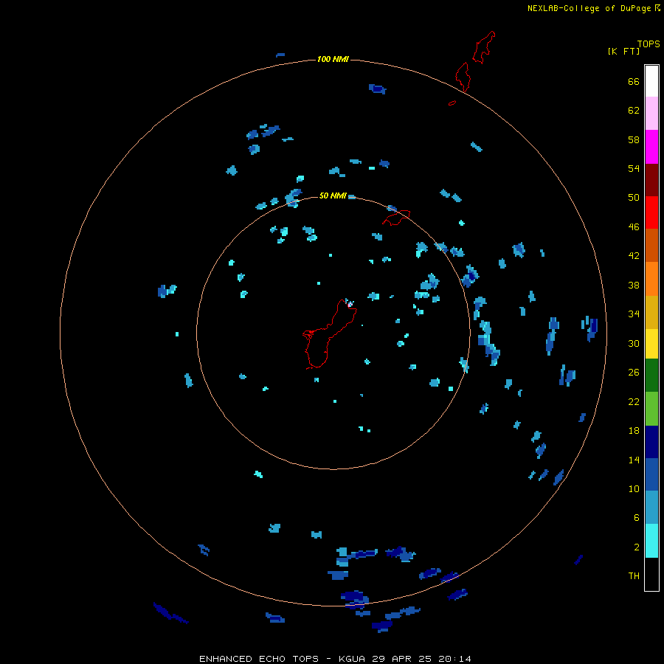The width and height of the screenshot is (664, 664).
Task: Click the Guam island outline at radar center
Action: tap(330, 334)
